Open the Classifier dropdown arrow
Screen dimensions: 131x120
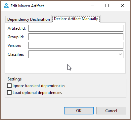click(x=120, y=54)
